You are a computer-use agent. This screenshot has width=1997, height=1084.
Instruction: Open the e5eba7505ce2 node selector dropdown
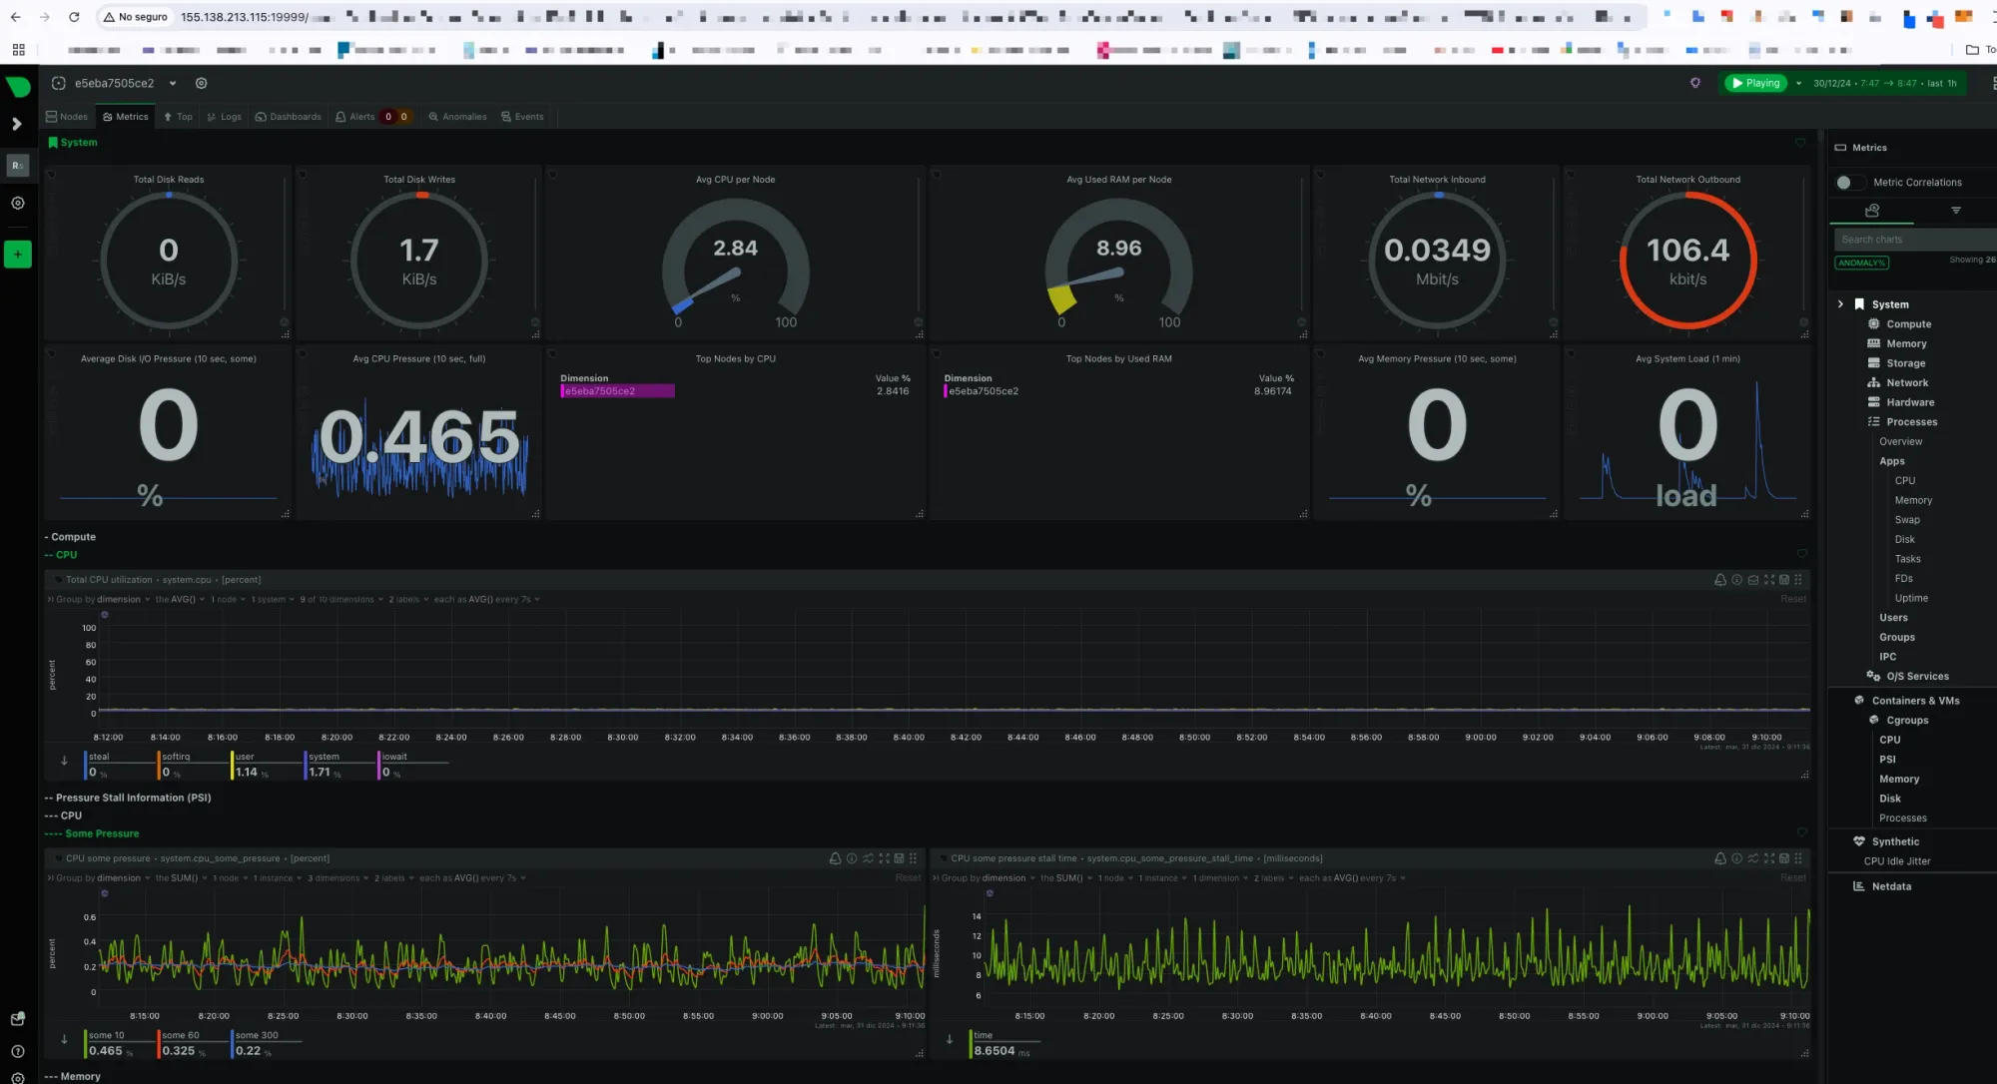pos(173,83)
